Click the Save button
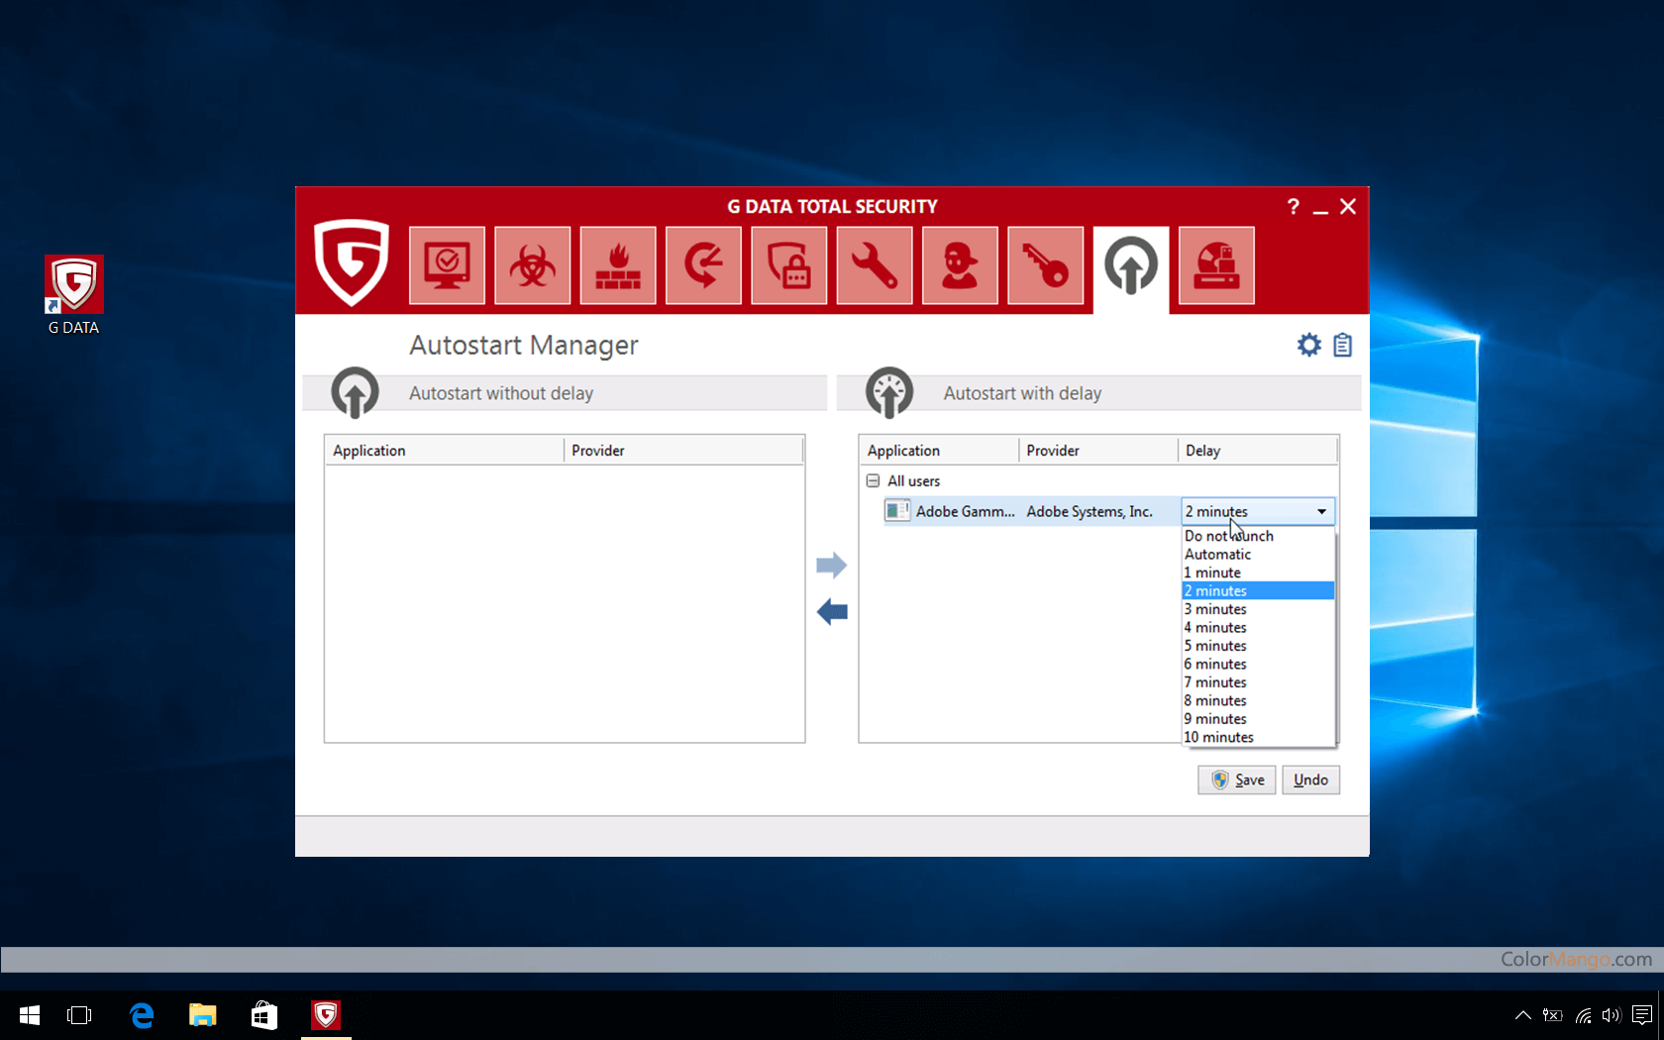The height and width of the screenshot is (1040, 1664). coord(1236,780)
